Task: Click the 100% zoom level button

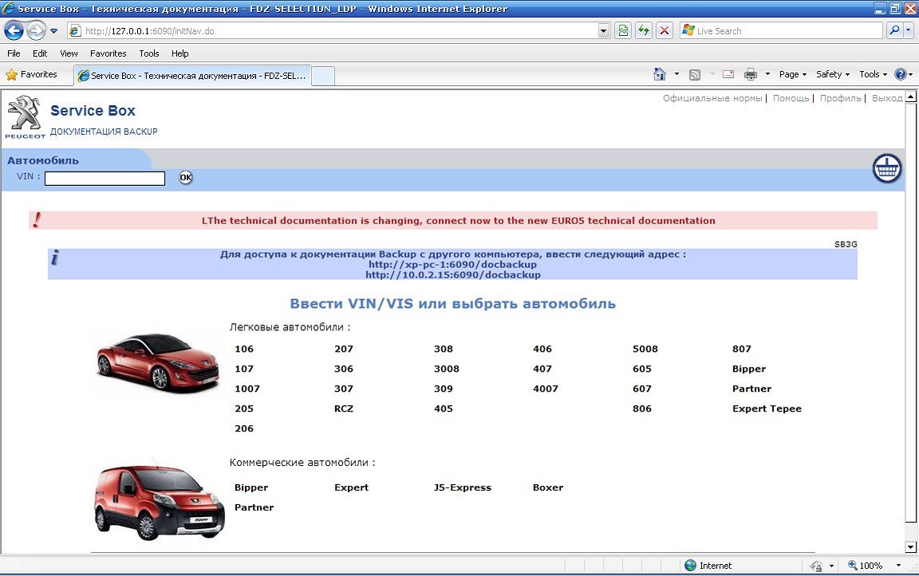Action: coord(865,566)
